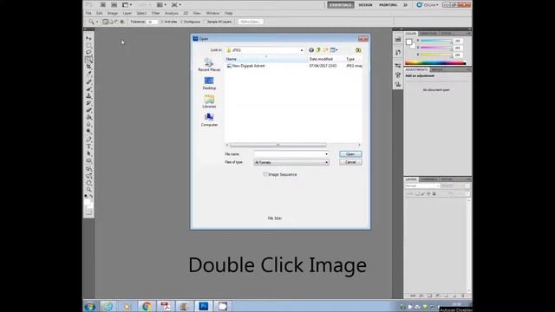Go to Libraries location
The image size is (555, 312).
[209, 102]
